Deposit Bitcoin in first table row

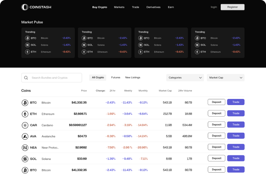[x=216, y=102]
